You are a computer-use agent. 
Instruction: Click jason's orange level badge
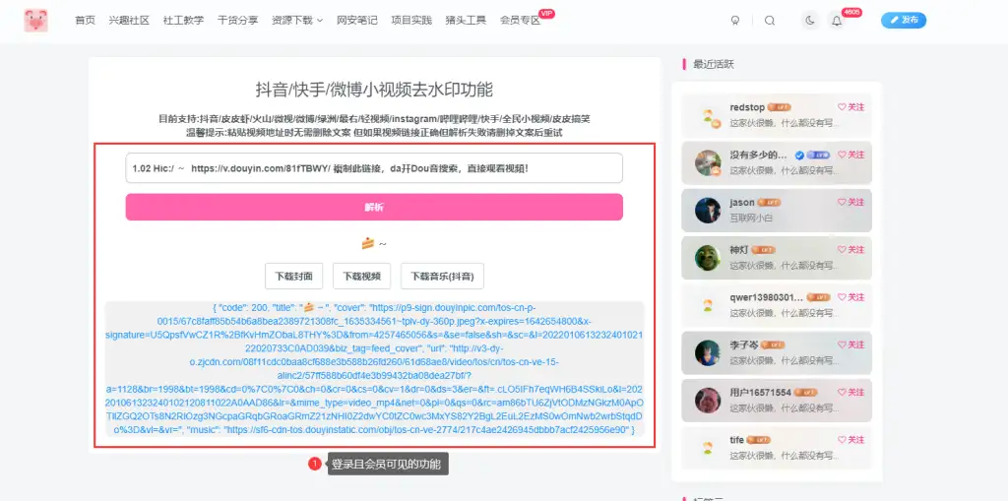tap(770, 203)
